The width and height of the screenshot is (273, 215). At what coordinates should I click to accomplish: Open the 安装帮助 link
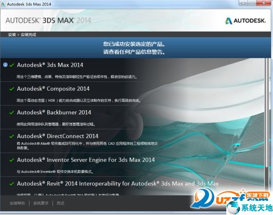tap(17, 203)
